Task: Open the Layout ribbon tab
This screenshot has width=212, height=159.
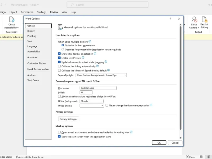Action: click(x=13, y=12)
